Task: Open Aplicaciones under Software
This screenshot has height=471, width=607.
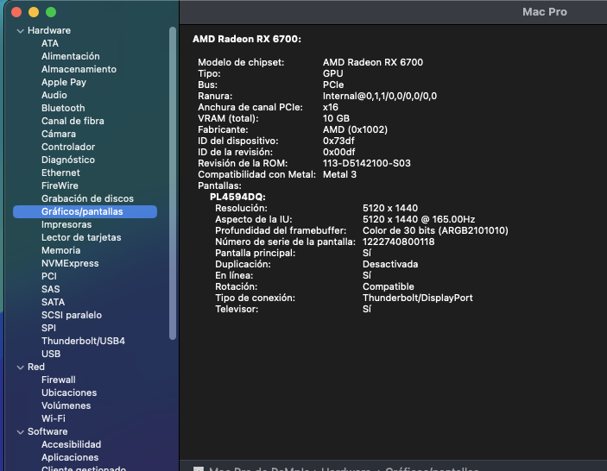Action: (70, 457)
